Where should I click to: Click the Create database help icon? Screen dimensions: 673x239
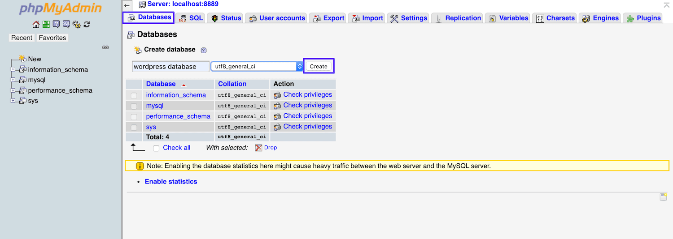coord(204,50)
